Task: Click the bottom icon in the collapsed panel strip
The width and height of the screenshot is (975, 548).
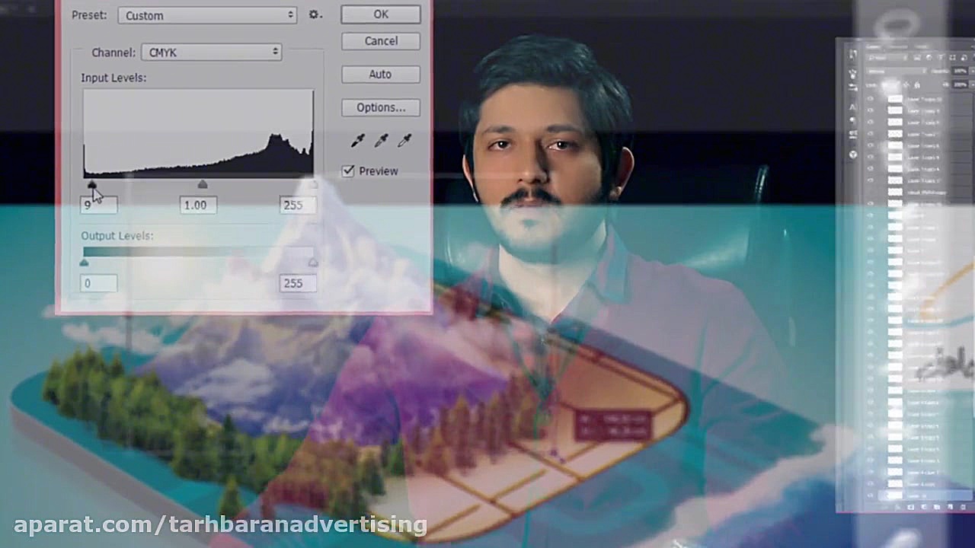Action: pos(853,155)
